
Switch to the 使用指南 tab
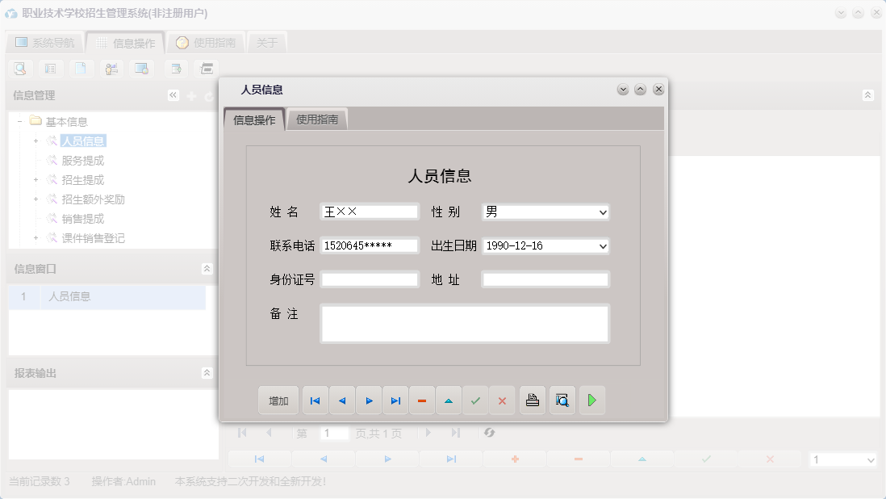(318, 118)
